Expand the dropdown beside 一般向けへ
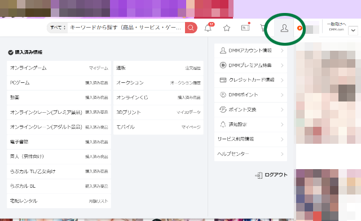361x221 pixels. pos(353,30)
